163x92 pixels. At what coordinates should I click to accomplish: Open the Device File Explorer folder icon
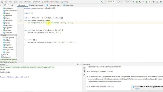pyautogui.click(x=153, y=2)
